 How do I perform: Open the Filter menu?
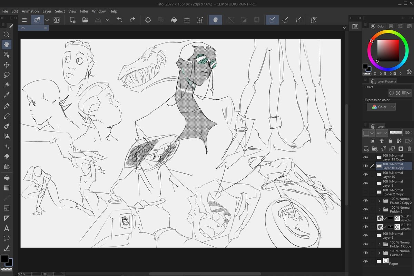(x=85, y=11)
